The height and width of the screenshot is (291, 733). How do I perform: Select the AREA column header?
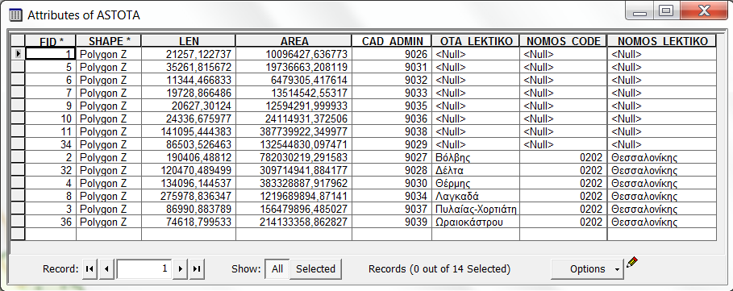(294, 41)
